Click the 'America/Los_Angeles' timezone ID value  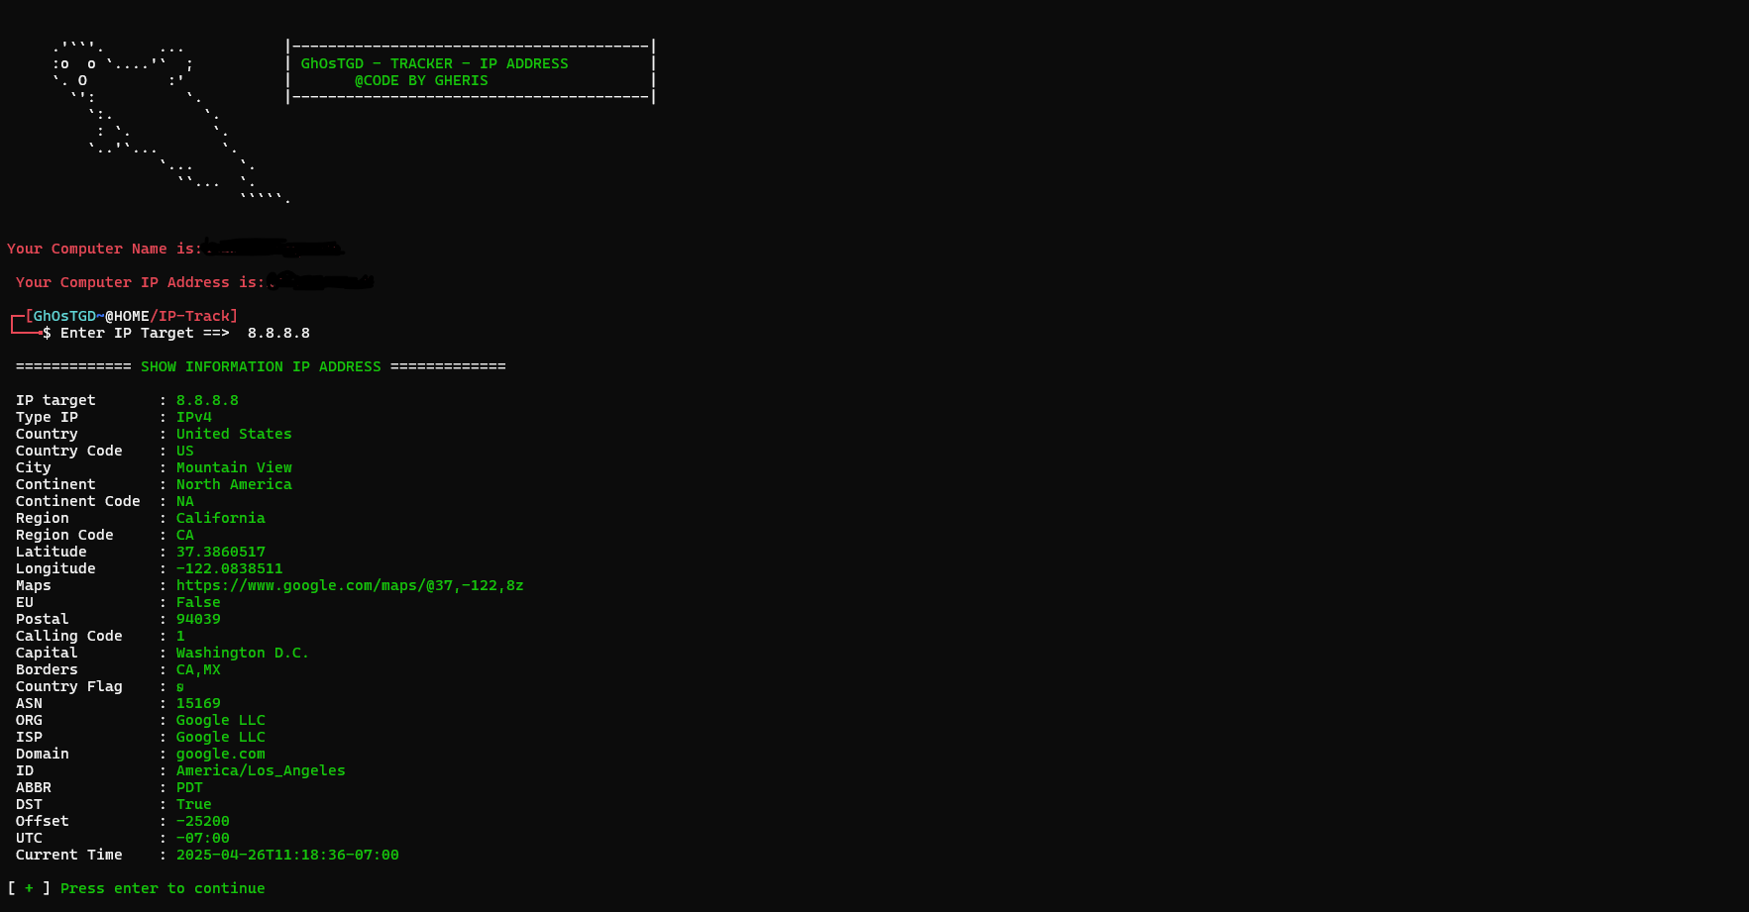pos(261,770)
